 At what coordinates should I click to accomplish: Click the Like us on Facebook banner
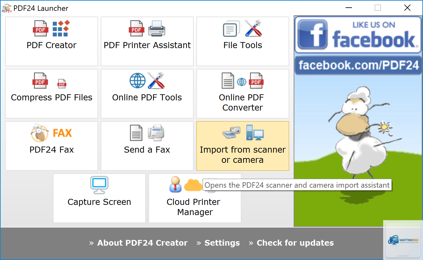point(358,34)
